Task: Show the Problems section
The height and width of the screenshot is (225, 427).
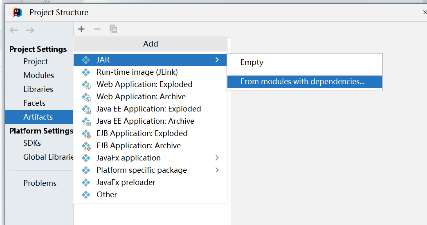Action: point(40,183)
